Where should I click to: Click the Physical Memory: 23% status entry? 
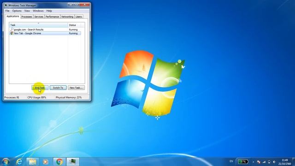(69, 97)
